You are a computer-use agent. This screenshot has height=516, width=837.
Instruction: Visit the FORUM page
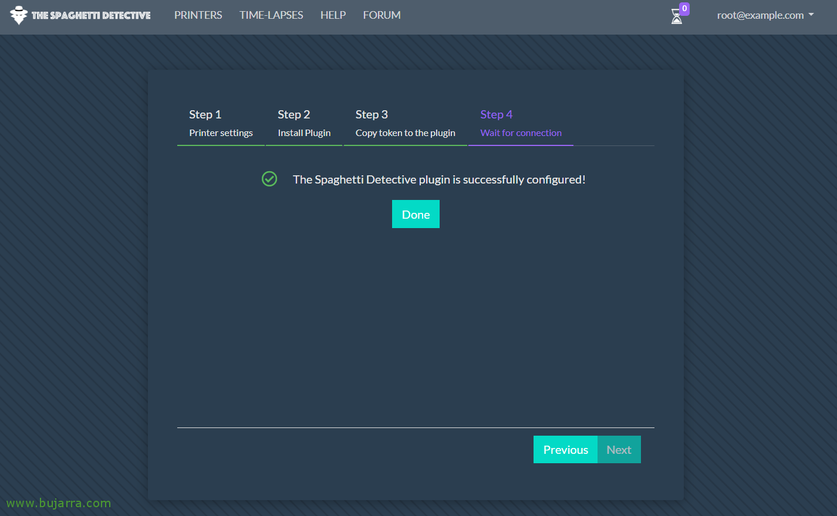[382, 15]
